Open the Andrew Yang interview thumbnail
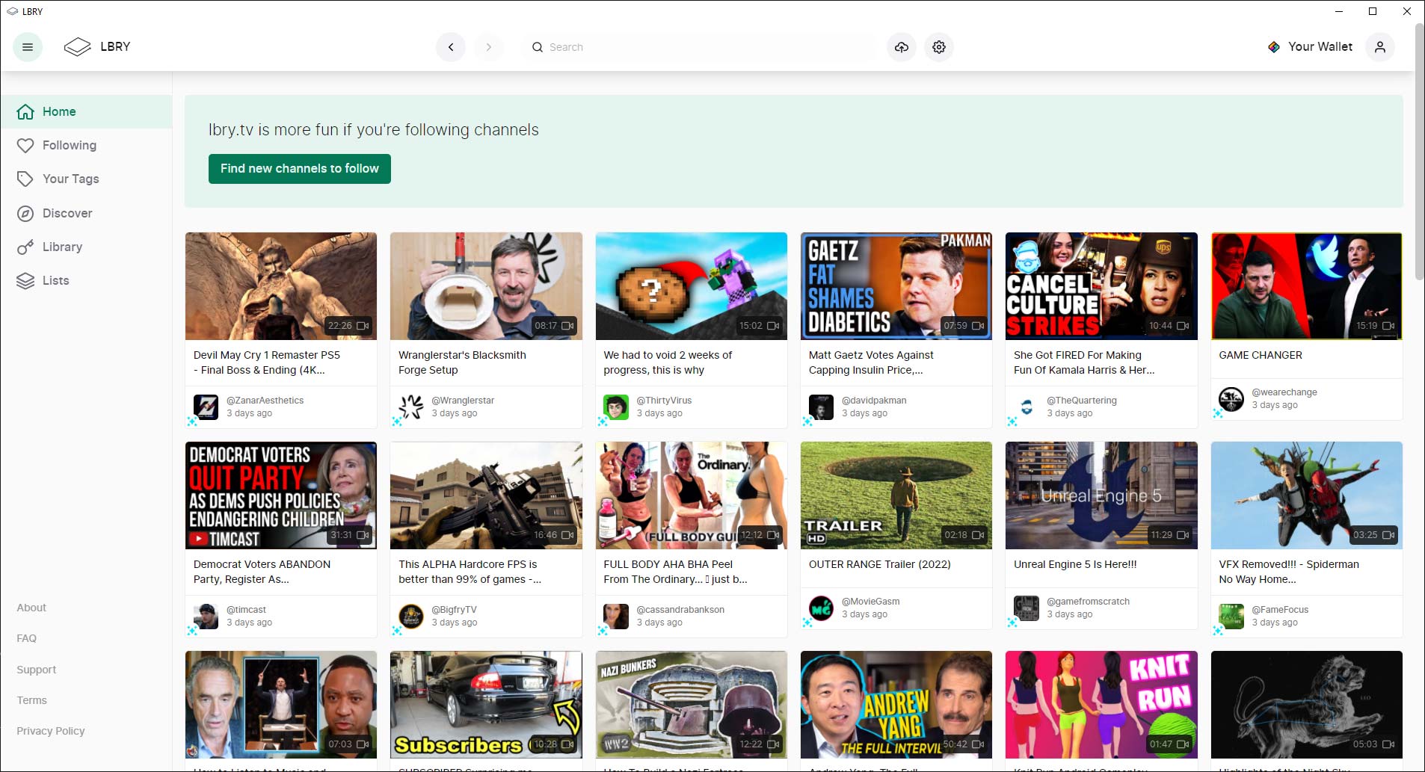Screen dimensions: 1425x772 pyautogui.click(x=896, y=705)
